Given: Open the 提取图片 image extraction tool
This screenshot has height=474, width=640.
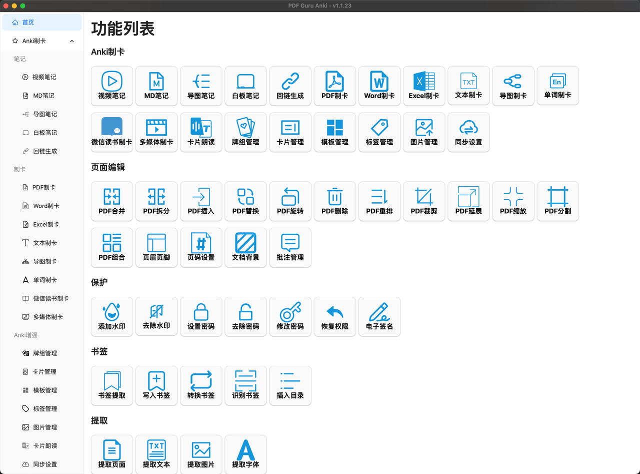Looking at the screenshot, I should (201, 454).
